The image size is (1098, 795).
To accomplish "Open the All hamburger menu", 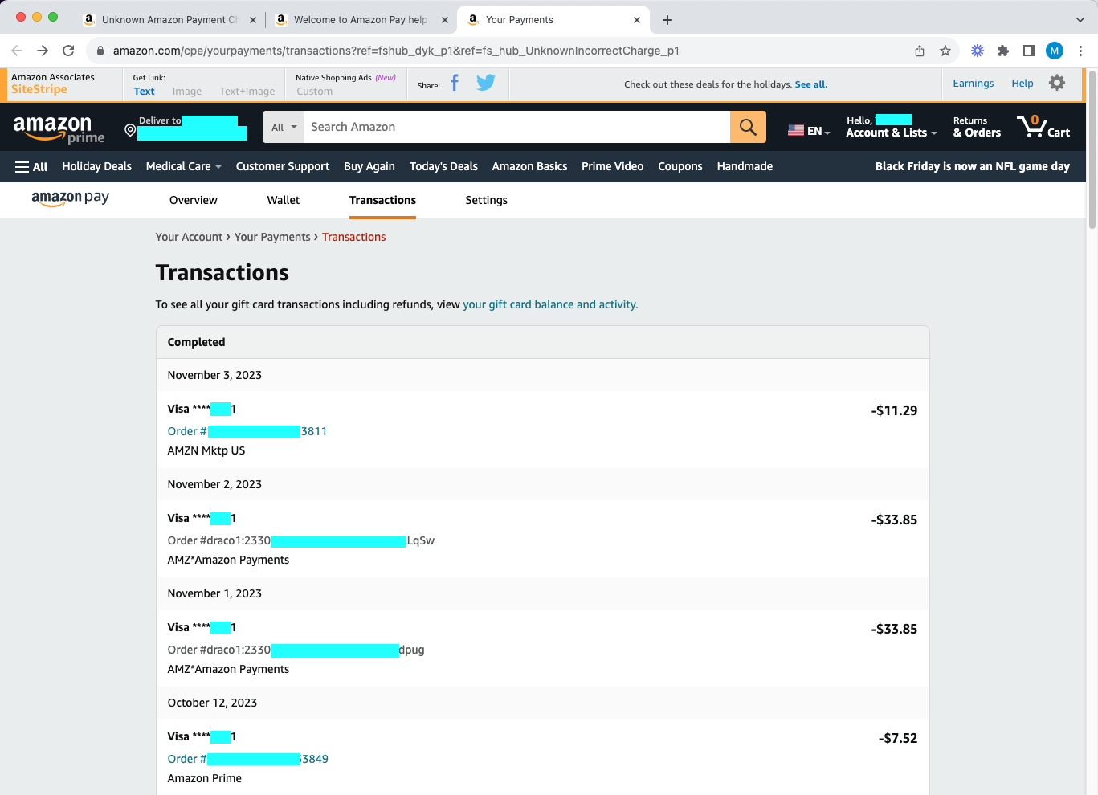I will point(31,166).
